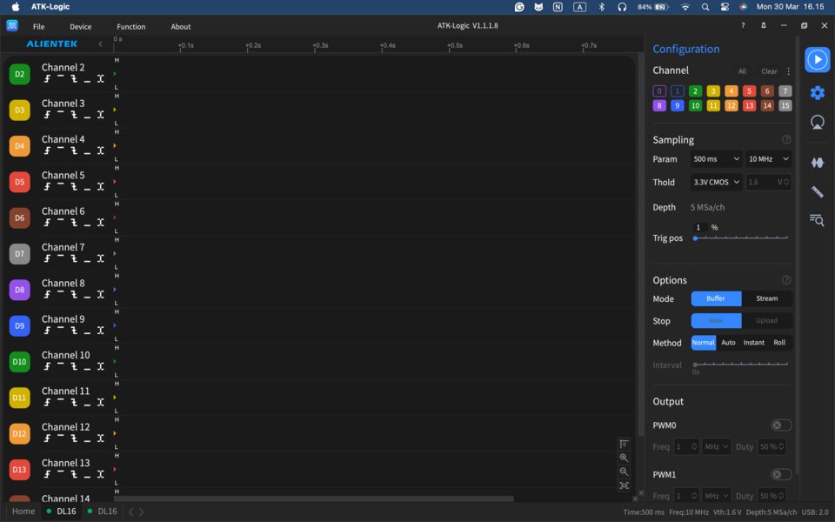Screen dimensions: 835x522
Task: Disable channel 2 in Configuration
Action: point(695,91)
